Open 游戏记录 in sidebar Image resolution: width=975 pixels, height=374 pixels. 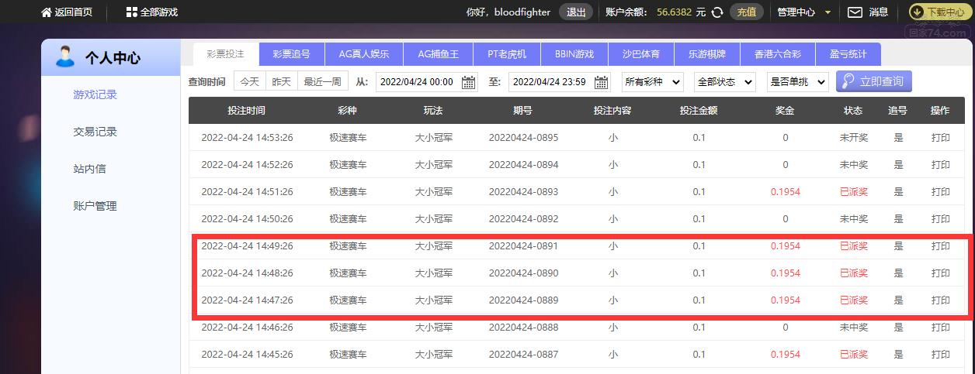[95, 94]
